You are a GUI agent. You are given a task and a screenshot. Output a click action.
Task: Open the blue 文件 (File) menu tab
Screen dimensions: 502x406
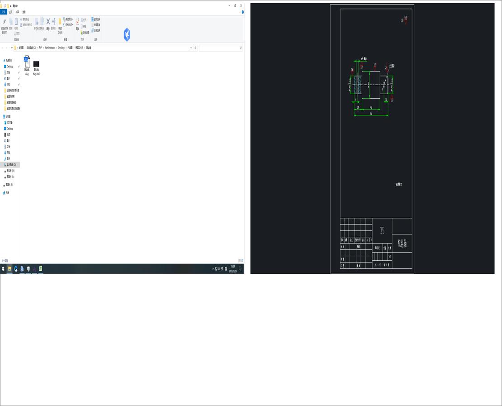pyautogui.click(x=4, y=12)
